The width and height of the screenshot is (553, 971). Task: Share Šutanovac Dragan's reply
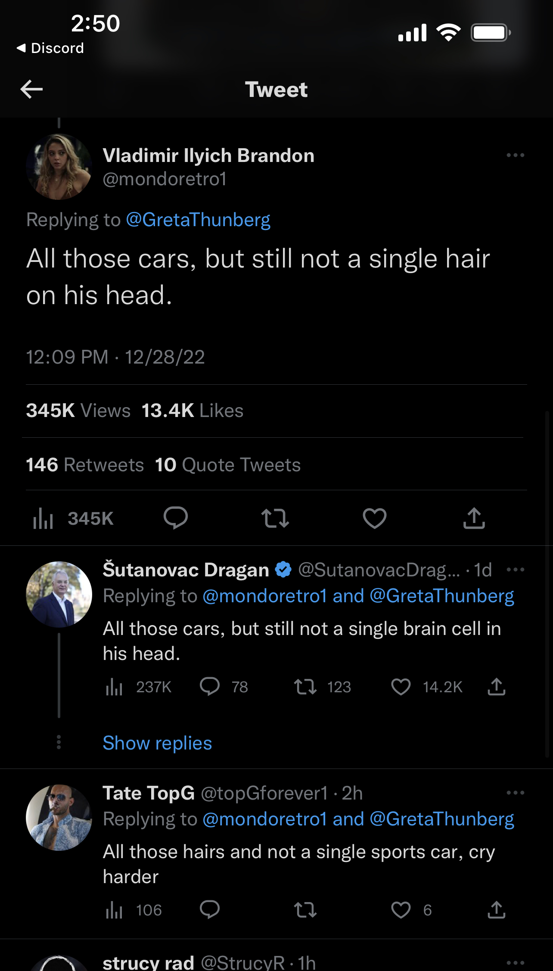497,687
